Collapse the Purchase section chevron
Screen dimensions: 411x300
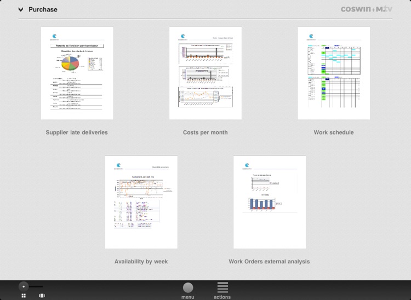(21, 10)
